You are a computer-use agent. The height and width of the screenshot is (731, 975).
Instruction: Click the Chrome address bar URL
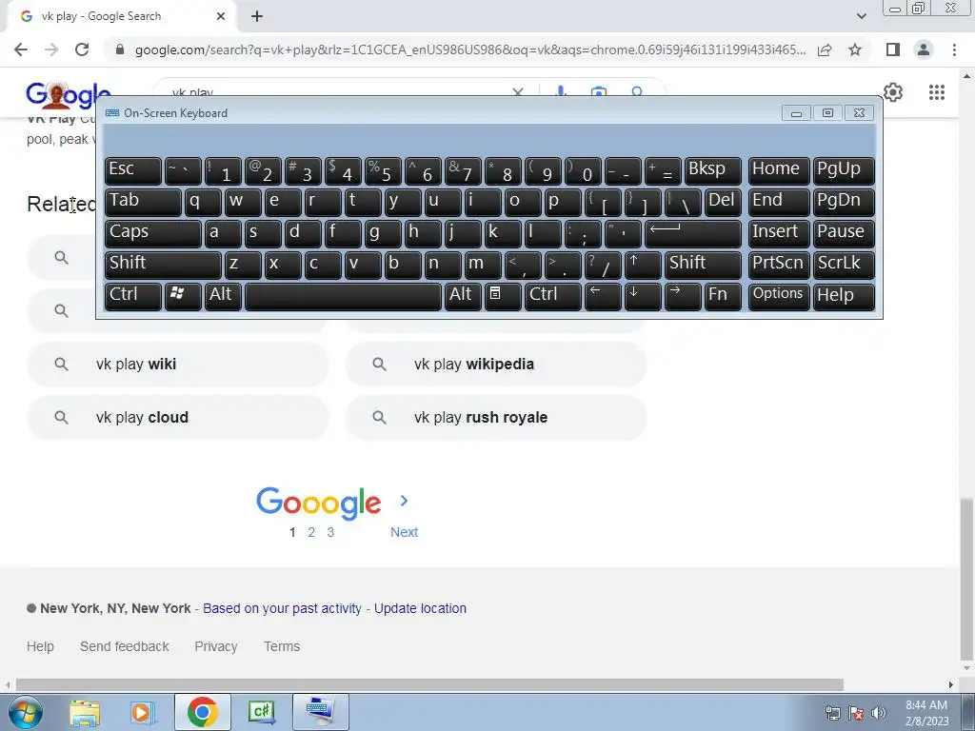pos(470,49)
